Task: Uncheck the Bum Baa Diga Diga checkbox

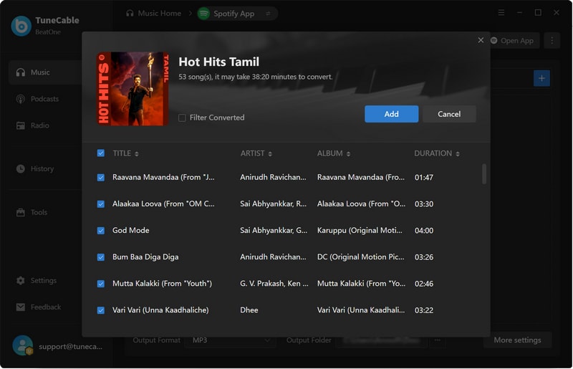Action: (101, 257)
